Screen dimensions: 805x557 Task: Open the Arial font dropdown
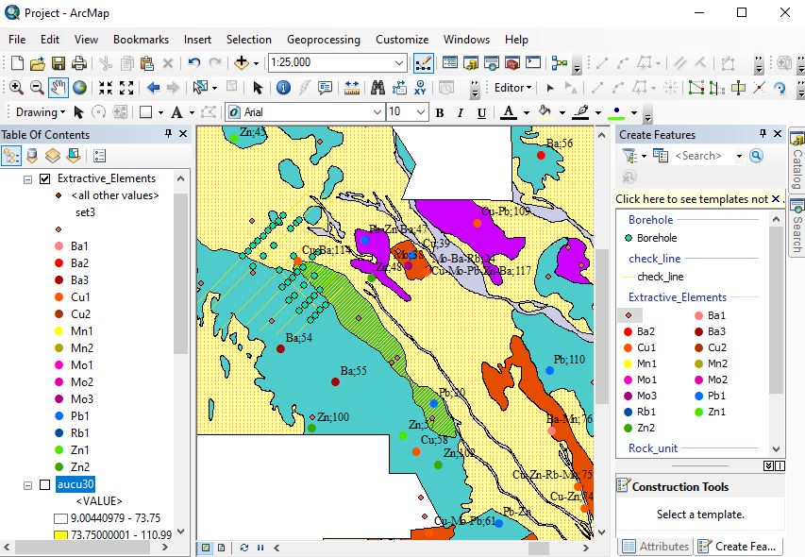(377, 112)
